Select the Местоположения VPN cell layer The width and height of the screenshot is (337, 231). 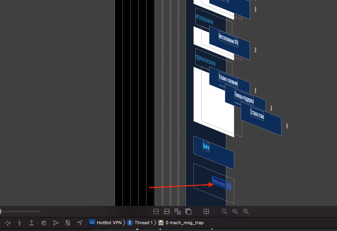(x=229, y=43)
